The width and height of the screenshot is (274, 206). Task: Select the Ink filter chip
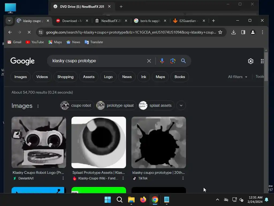pos(144,77)
